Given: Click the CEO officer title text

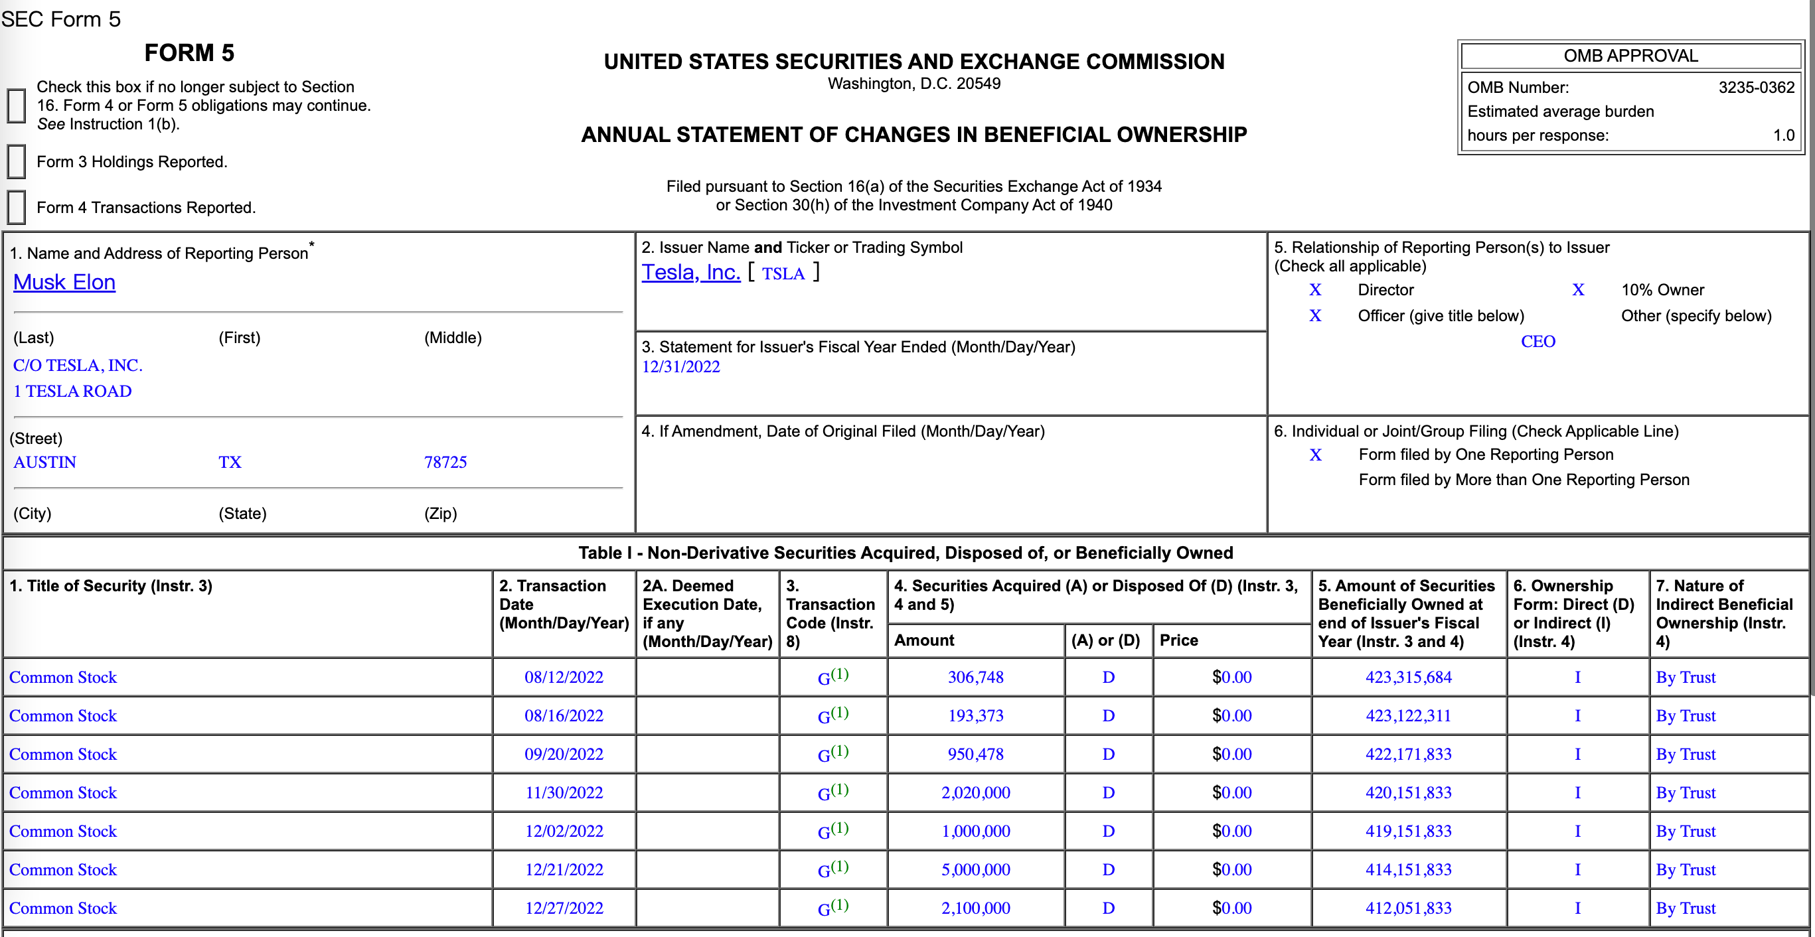Looking at the screenshot, I should point(1538,342).
